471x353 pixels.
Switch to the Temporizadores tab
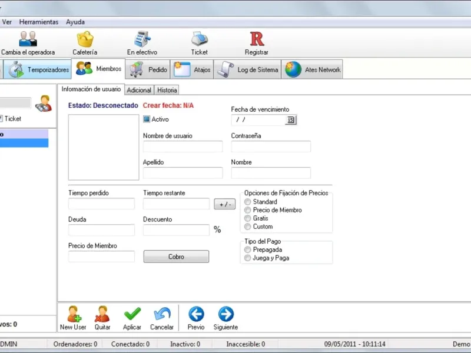(39, 69)
